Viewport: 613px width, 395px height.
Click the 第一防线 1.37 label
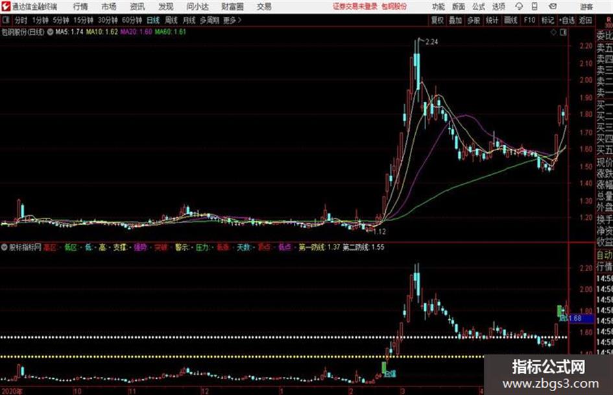pos(319,247)
